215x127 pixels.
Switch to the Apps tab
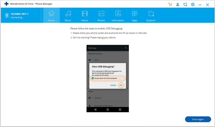coord(135,15)
